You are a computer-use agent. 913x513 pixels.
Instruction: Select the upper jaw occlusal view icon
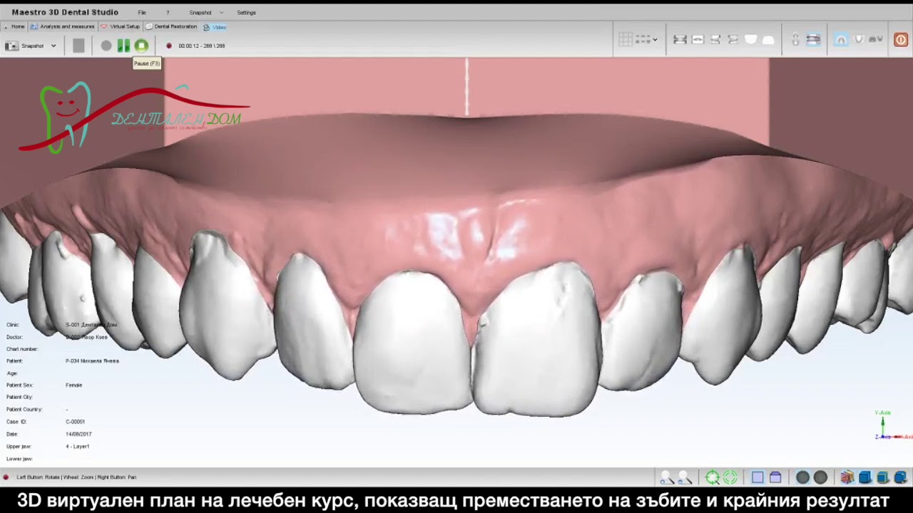(750, 40)
